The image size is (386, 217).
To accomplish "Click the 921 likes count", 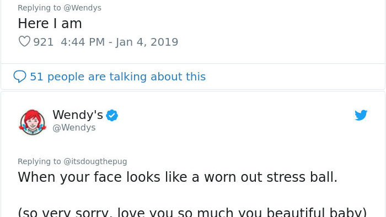I will [x=44, y=42].
